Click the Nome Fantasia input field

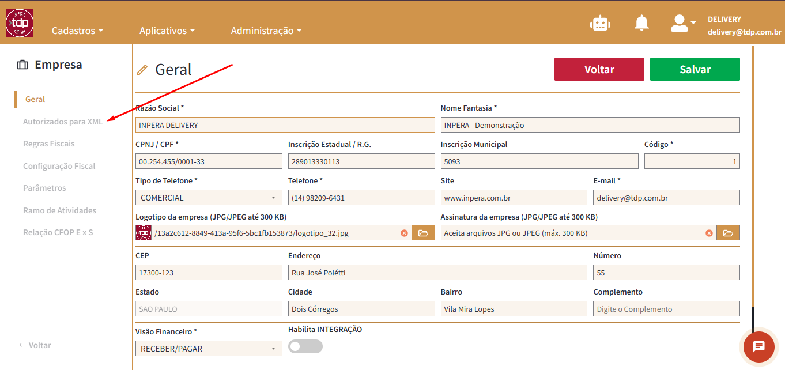pos(590,125)
